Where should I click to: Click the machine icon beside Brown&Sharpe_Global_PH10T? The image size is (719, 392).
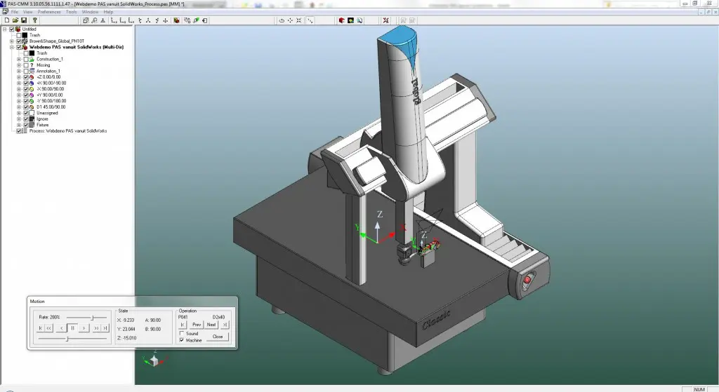(x=25, y=41)
